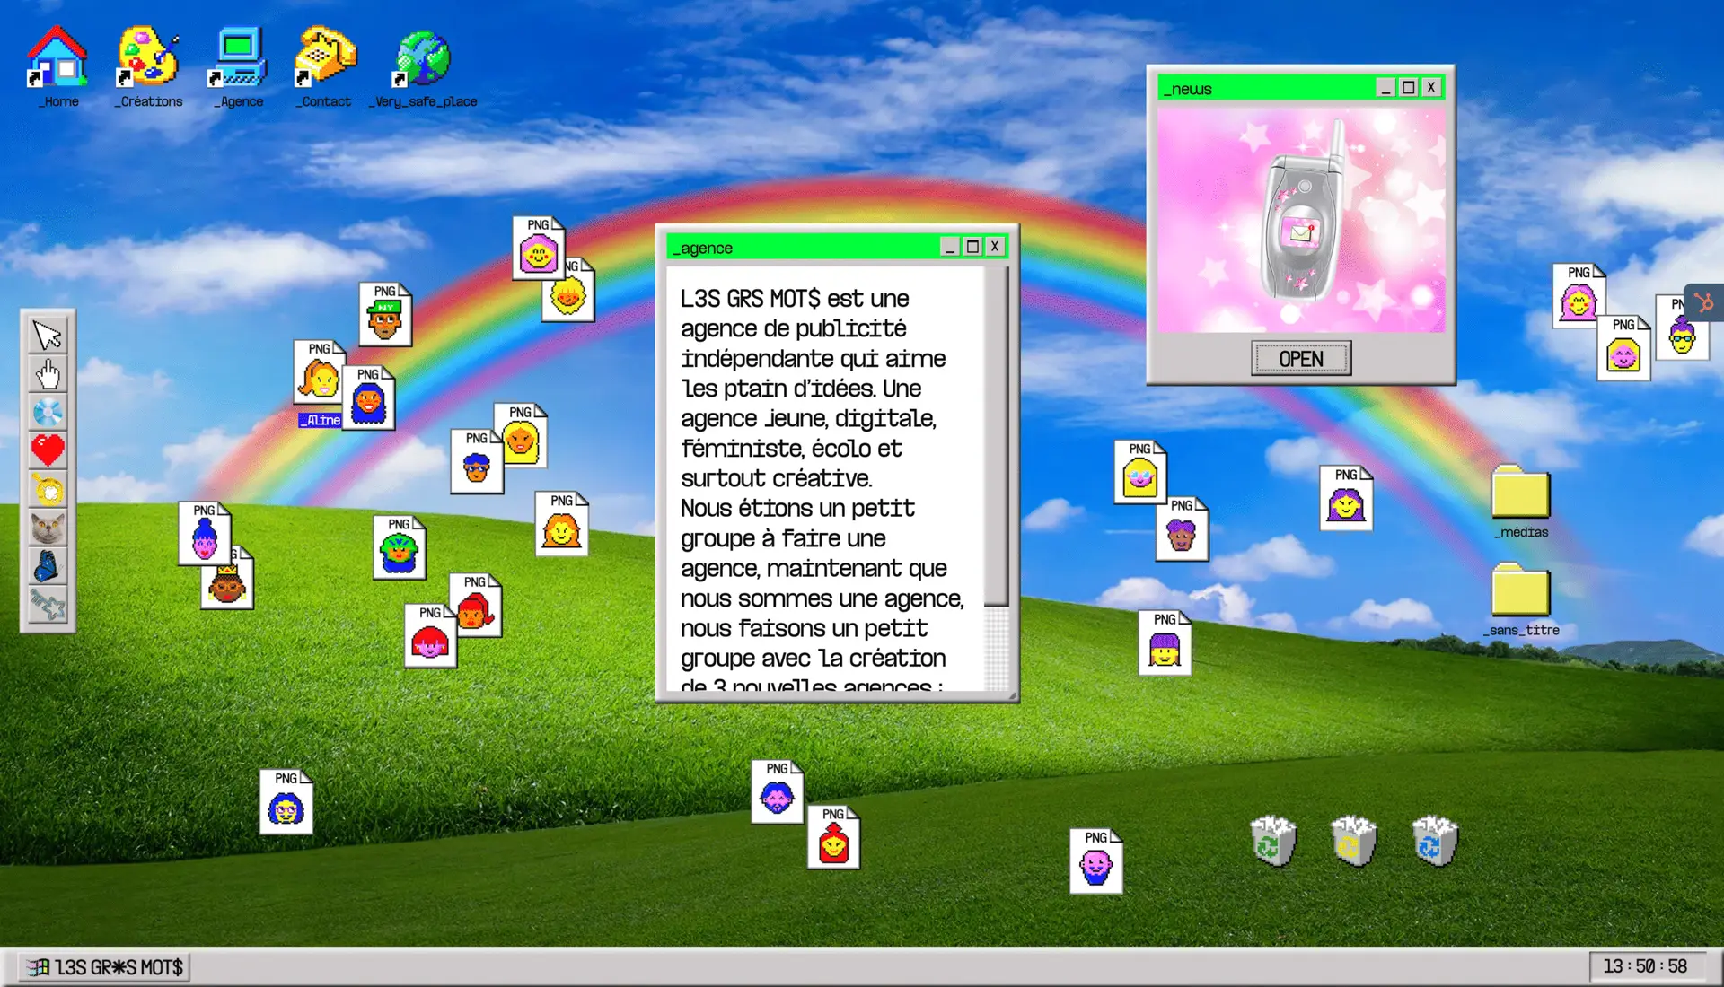Select the red heart cursor in the toolbar
Screen dimensions: 1724x987
(x=48, y=450)
